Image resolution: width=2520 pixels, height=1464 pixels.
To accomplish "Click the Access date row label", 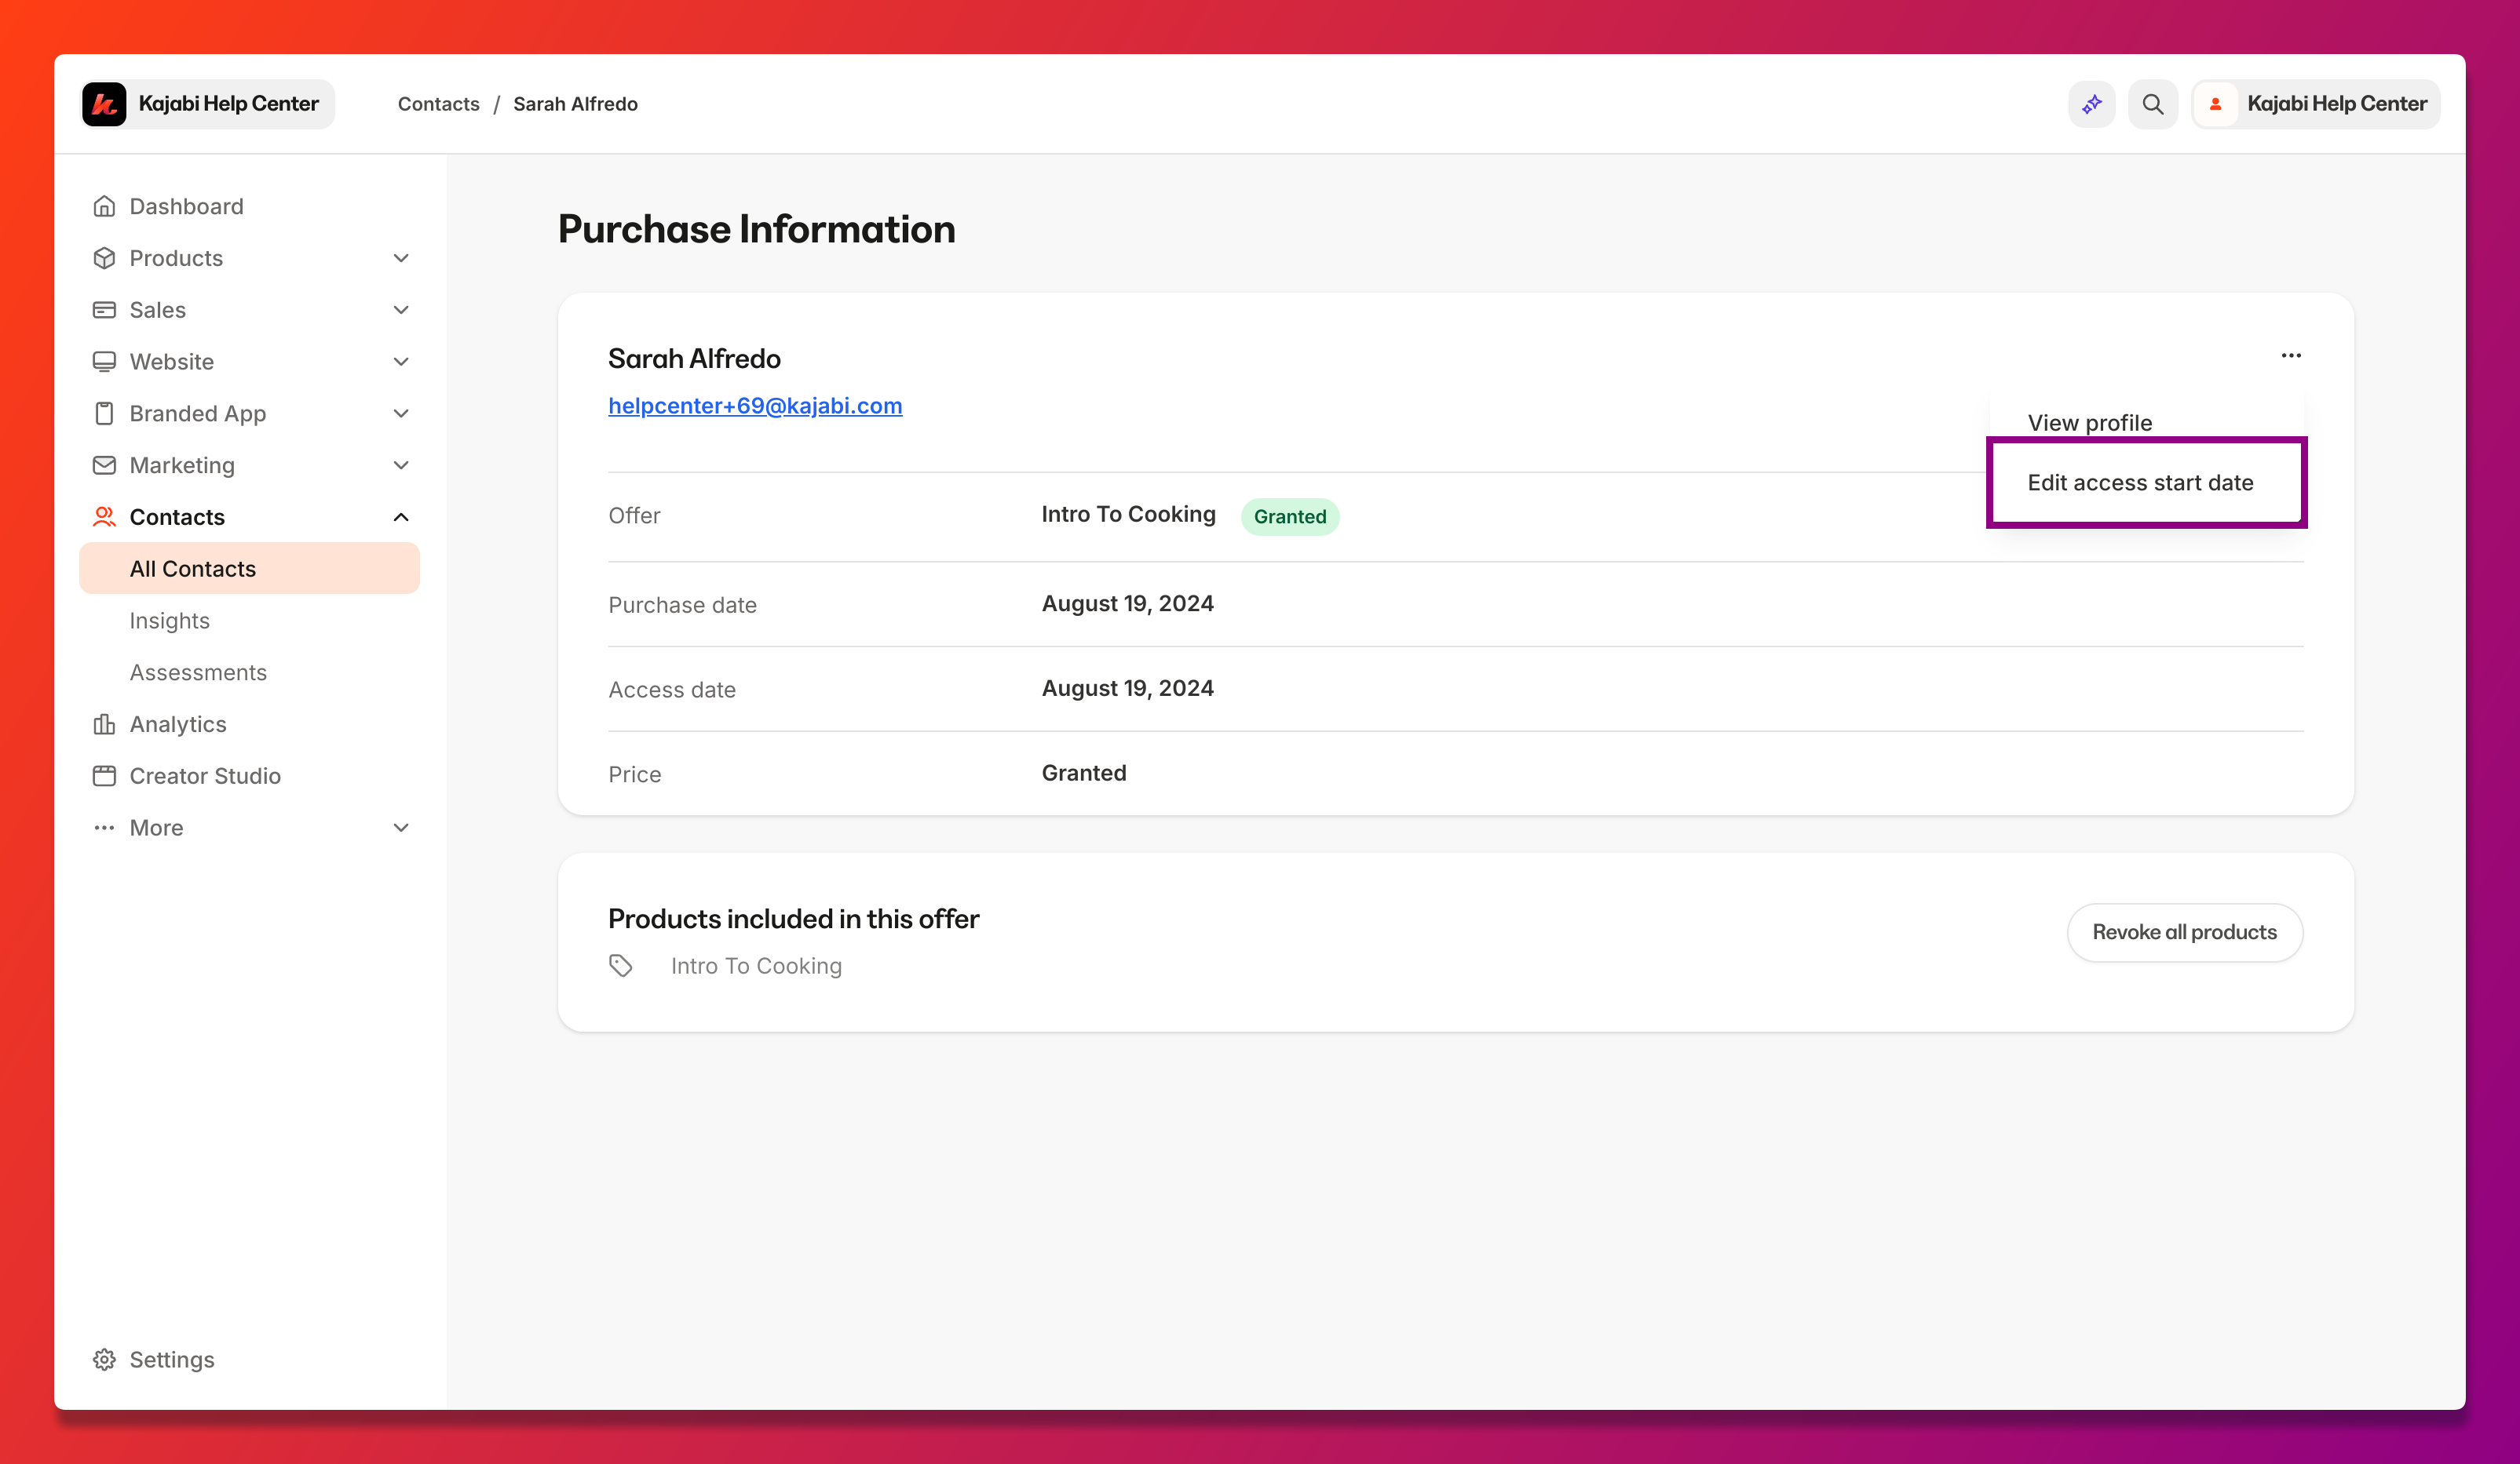I will click(672, 690).
